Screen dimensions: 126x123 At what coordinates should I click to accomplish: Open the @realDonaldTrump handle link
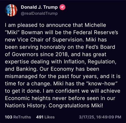[x=39, y=13]
